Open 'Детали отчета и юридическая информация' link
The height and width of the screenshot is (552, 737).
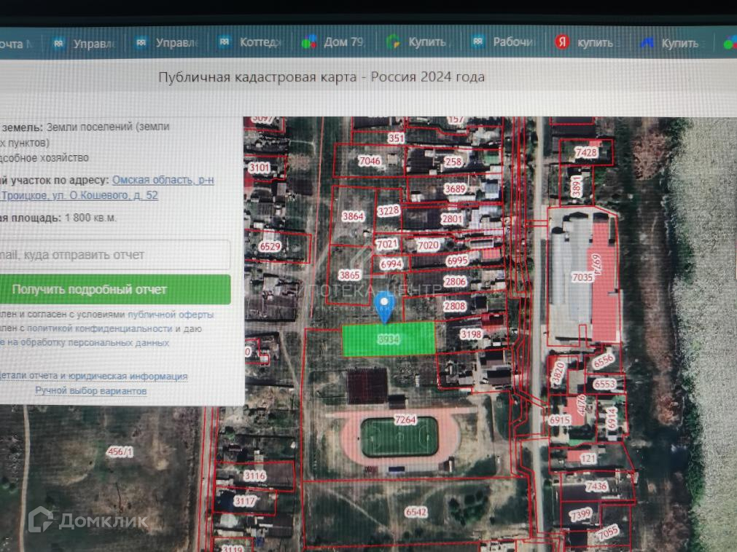[93, 376]
